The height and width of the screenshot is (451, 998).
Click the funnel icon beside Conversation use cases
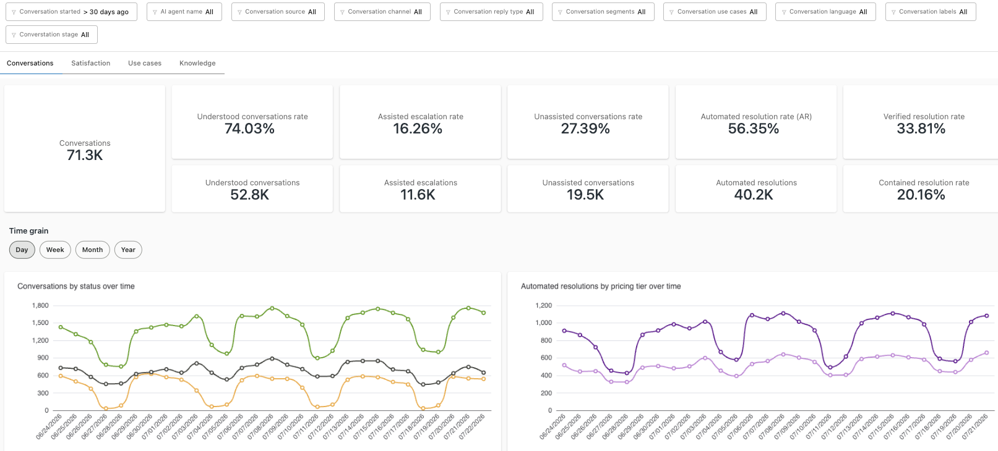click(x=671, y=12)
